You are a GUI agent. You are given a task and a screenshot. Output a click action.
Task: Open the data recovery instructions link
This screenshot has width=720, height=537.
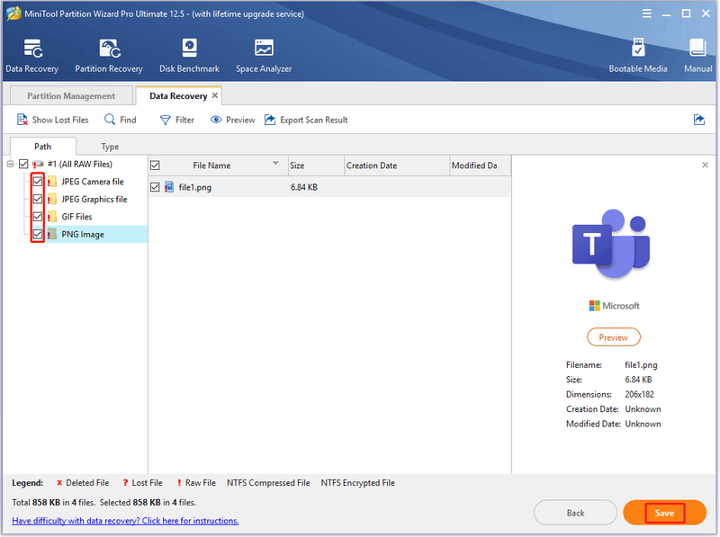coord(125,521)
